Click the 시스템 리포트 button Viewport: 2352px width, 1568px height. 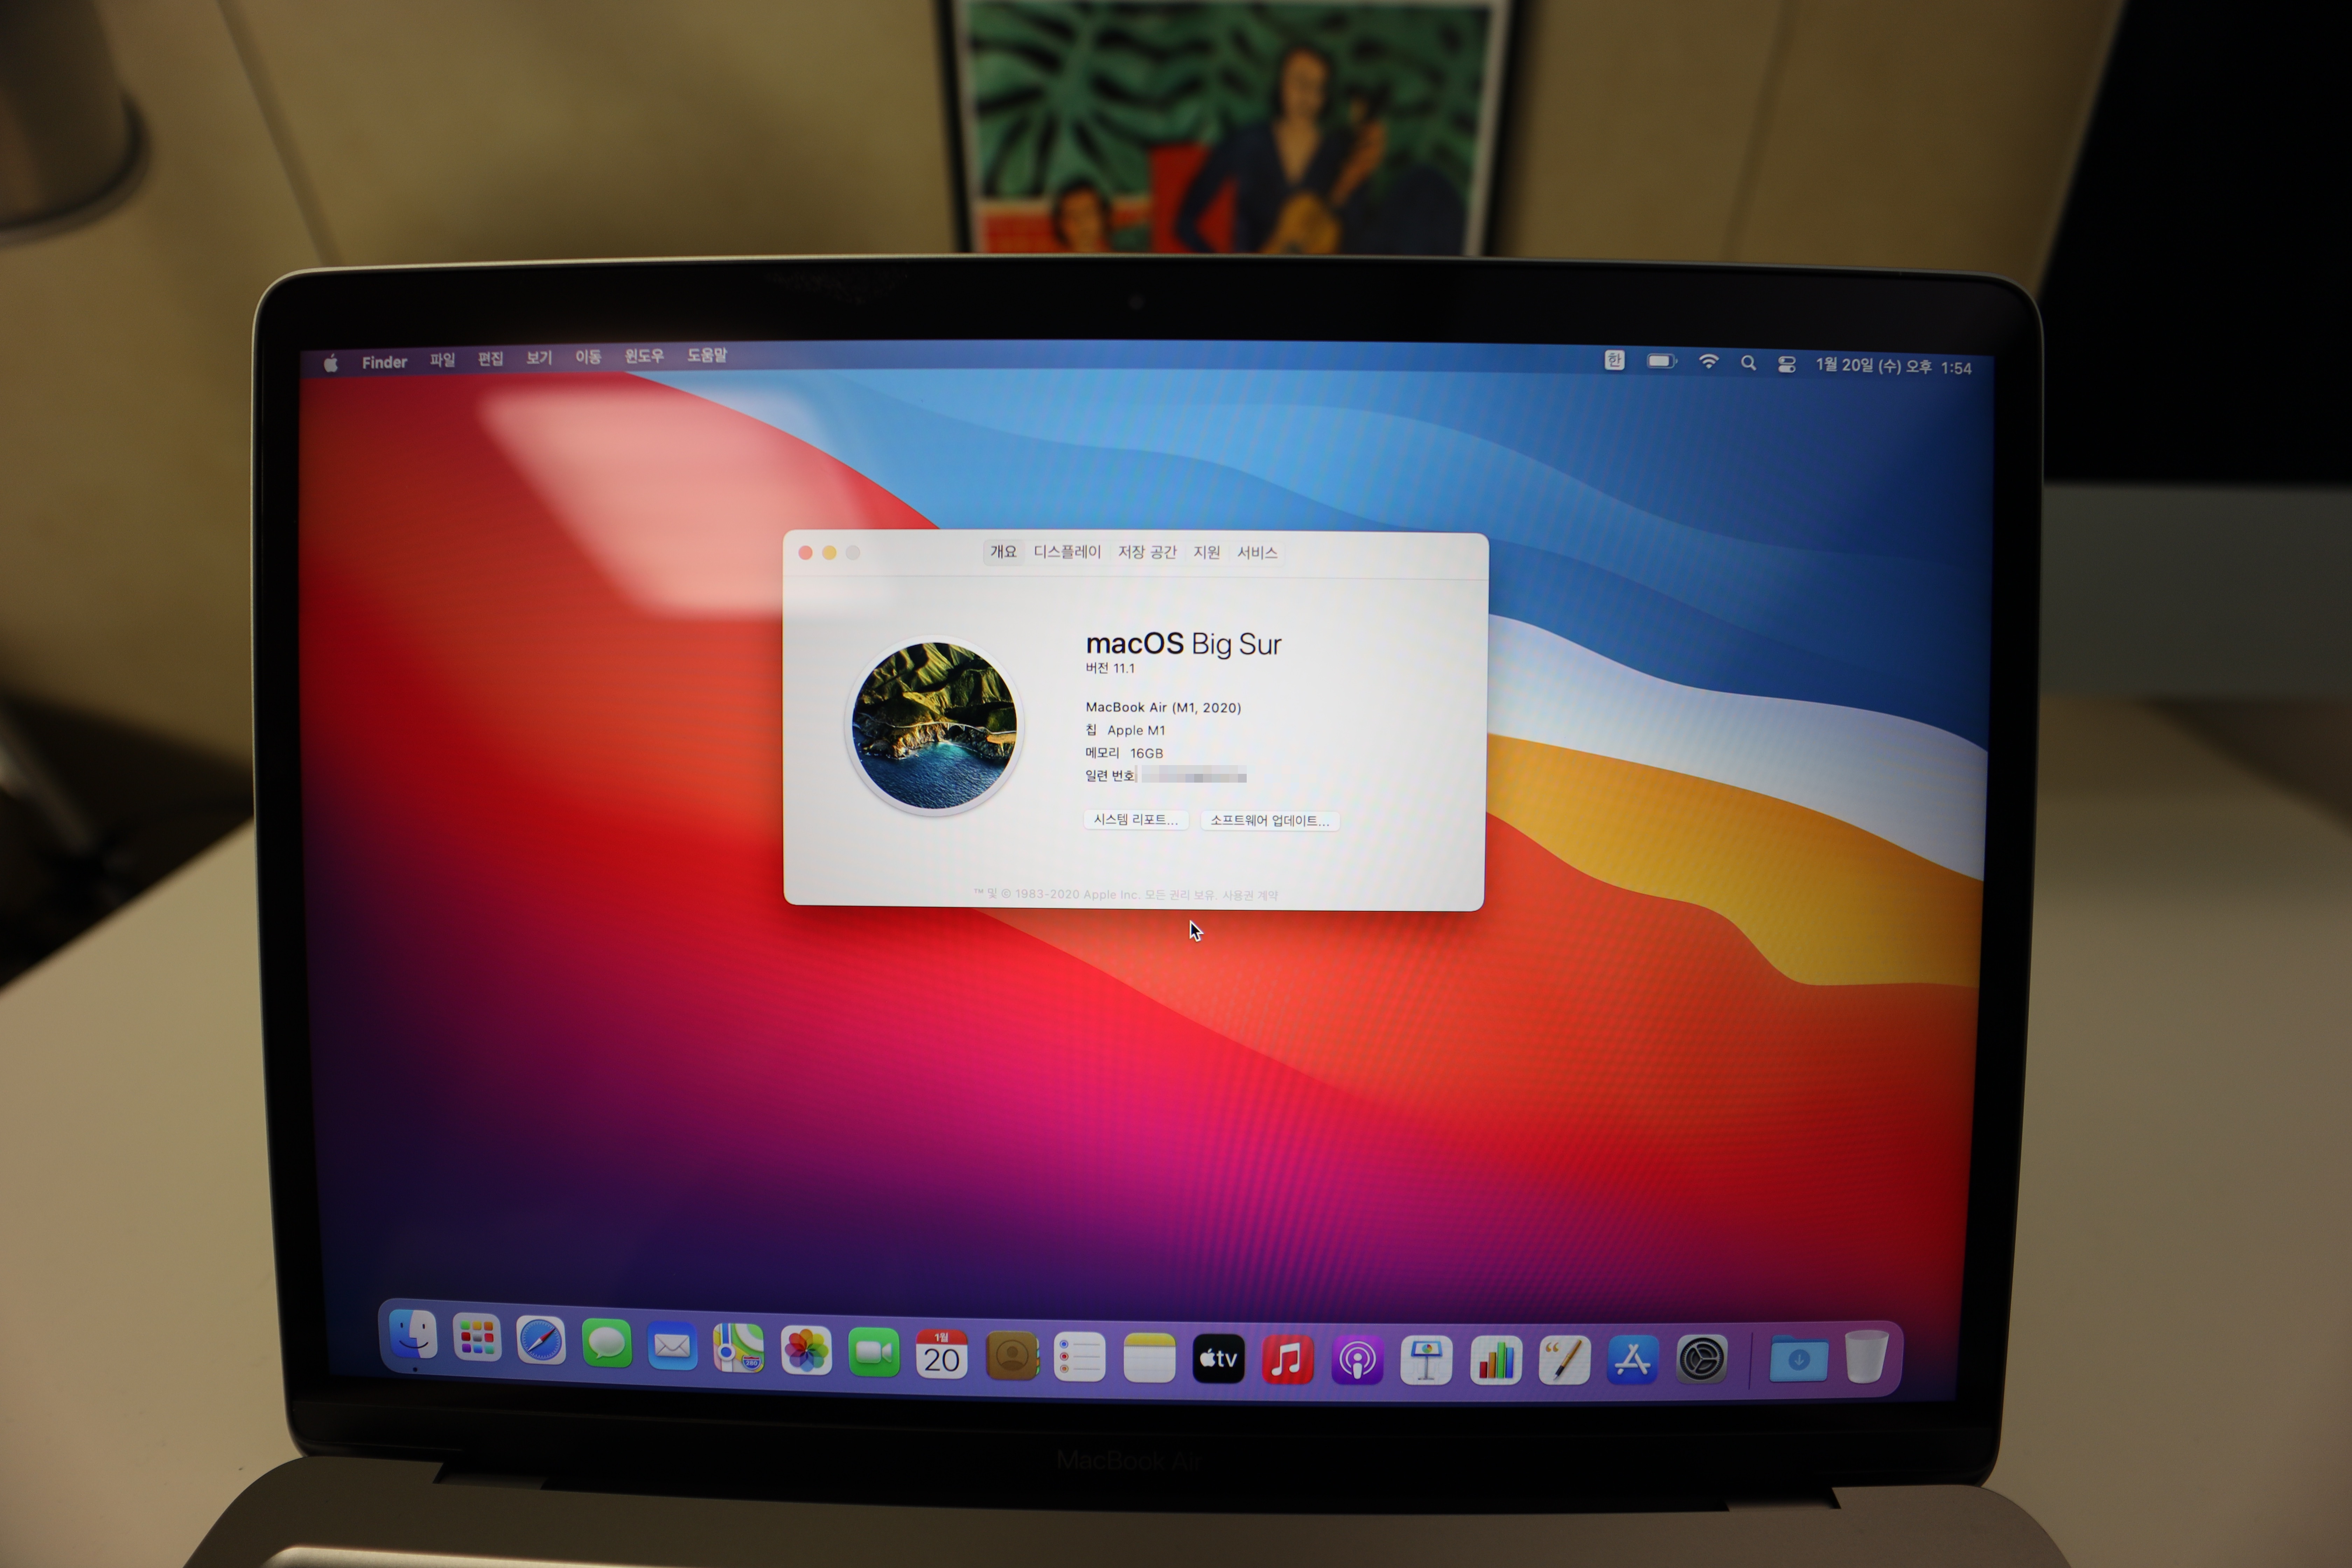(x=1136, y=820)
